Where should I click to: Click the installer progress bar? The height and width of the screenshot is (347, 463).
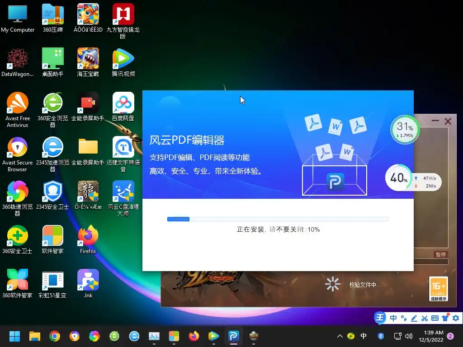[278, 219]
